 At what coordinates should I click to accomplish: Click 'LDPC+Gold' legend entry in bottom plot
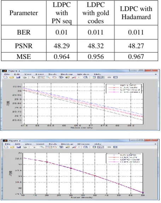click(x=130, y=160)
